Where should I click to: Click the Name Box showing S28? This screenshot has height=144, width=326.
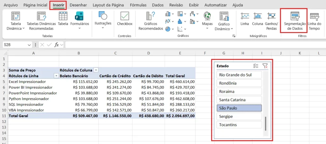(x=15, y=45)
